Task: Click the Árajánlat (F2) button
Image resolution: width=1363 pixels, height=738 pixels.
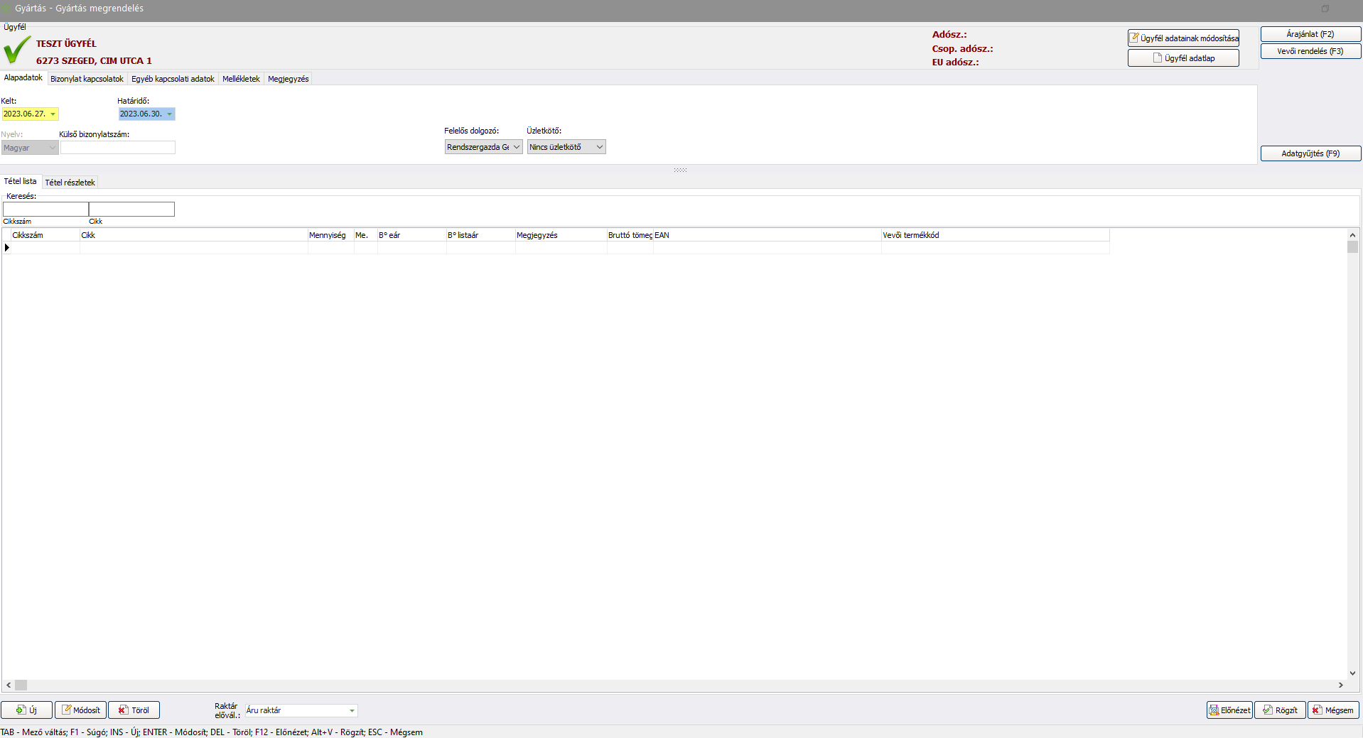Action: pos(1310,34)
